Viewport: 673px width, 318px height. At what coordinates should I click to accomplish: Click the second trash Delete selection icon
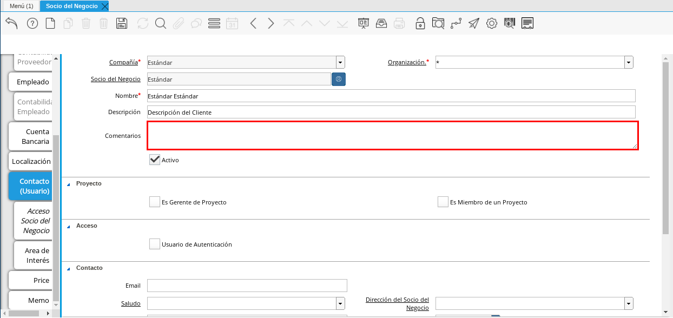[x=104, y=23]
